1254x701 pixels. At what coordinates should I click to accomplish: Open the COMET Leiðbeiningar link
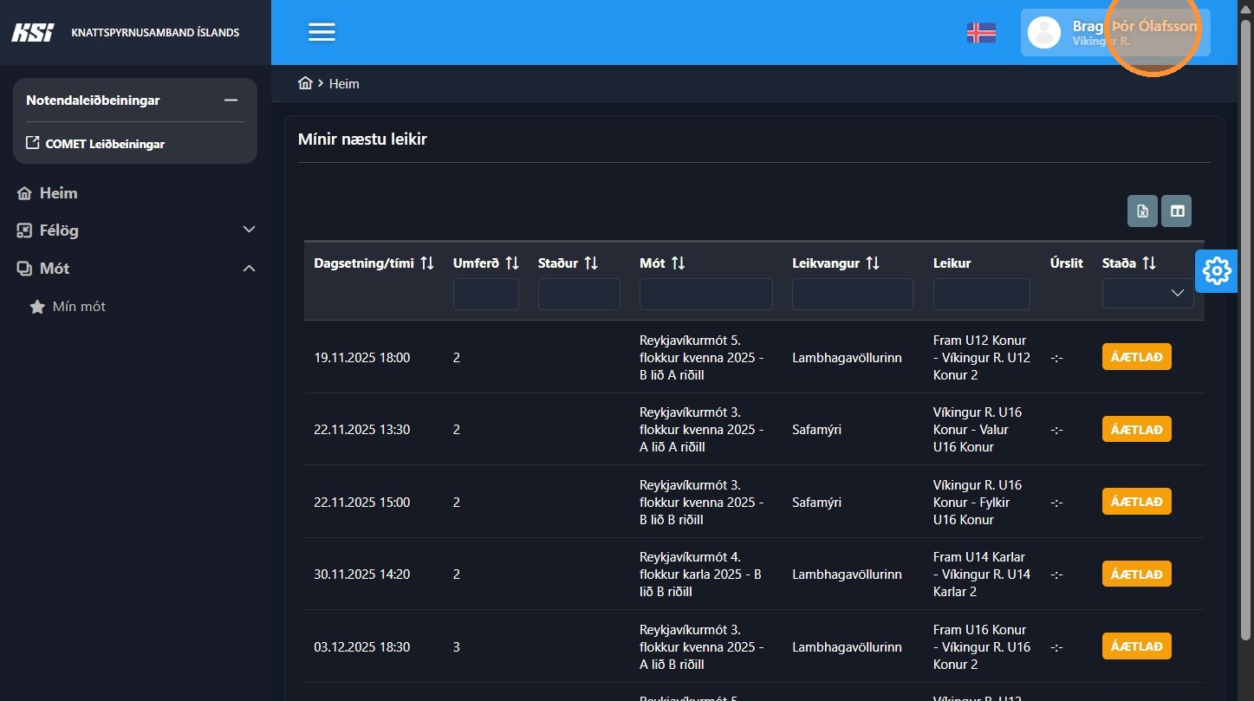tap(105, 144)
